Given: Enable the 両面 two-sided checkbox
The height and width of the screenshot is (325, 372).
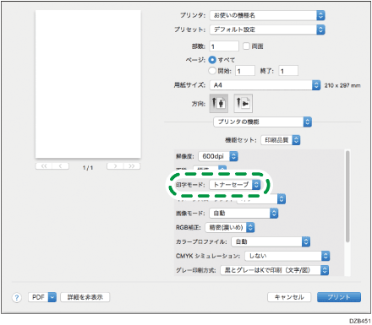Looking at the screenshot, I should tap(246, 46).
